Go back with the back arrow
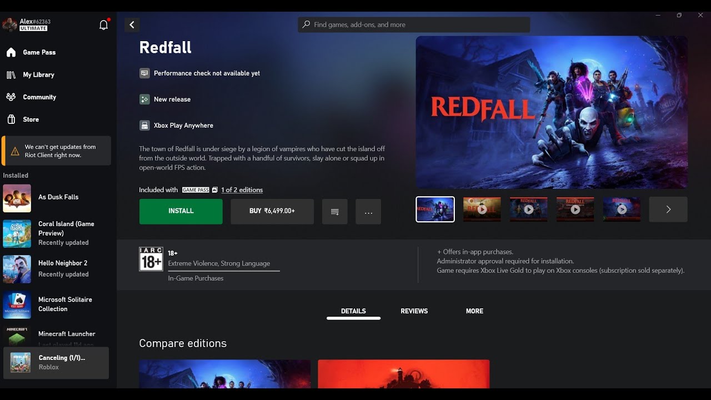This screenshot has width=711, height=400. pyautogui.click(x=132, y=24)
